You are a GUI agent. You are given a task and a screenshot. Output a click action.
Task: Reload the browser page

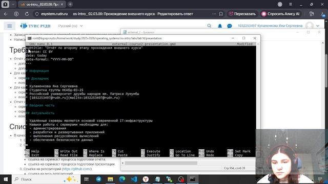coord(27,14)
